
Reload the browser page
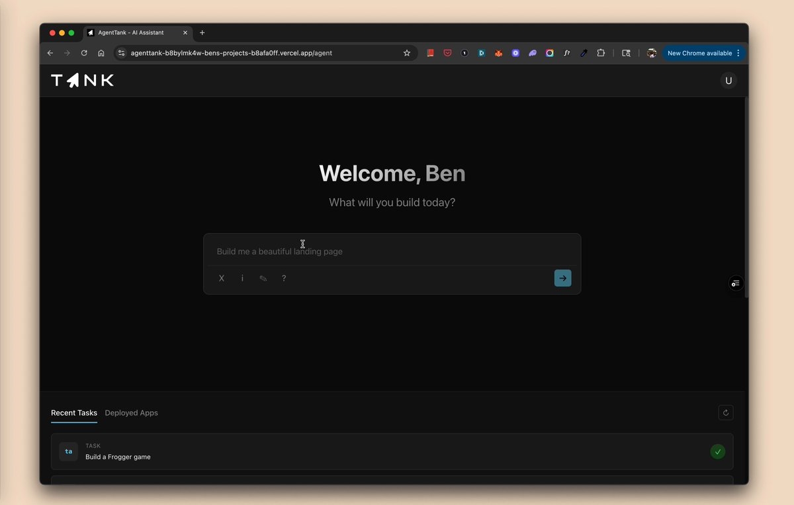84,53
